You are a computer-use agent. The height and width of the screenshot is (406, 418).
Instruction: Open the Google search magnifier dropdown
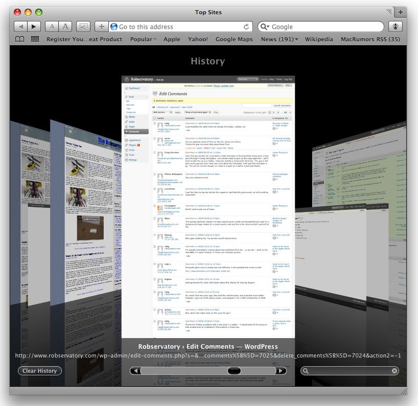click(x=265, y=27)
